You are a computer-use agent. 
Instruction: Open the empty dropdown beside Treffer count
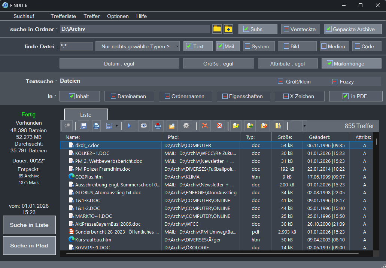304,126
